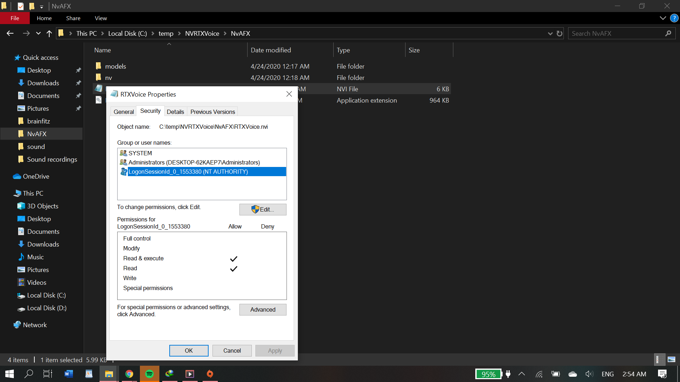Screen dimensions: 680x382
Task: Open the Share ribbon tab
Action: pos(73,18)
